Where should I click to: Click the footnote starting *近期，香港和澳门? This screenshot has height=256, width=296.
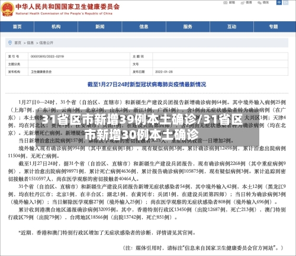(x=107, y=233)
